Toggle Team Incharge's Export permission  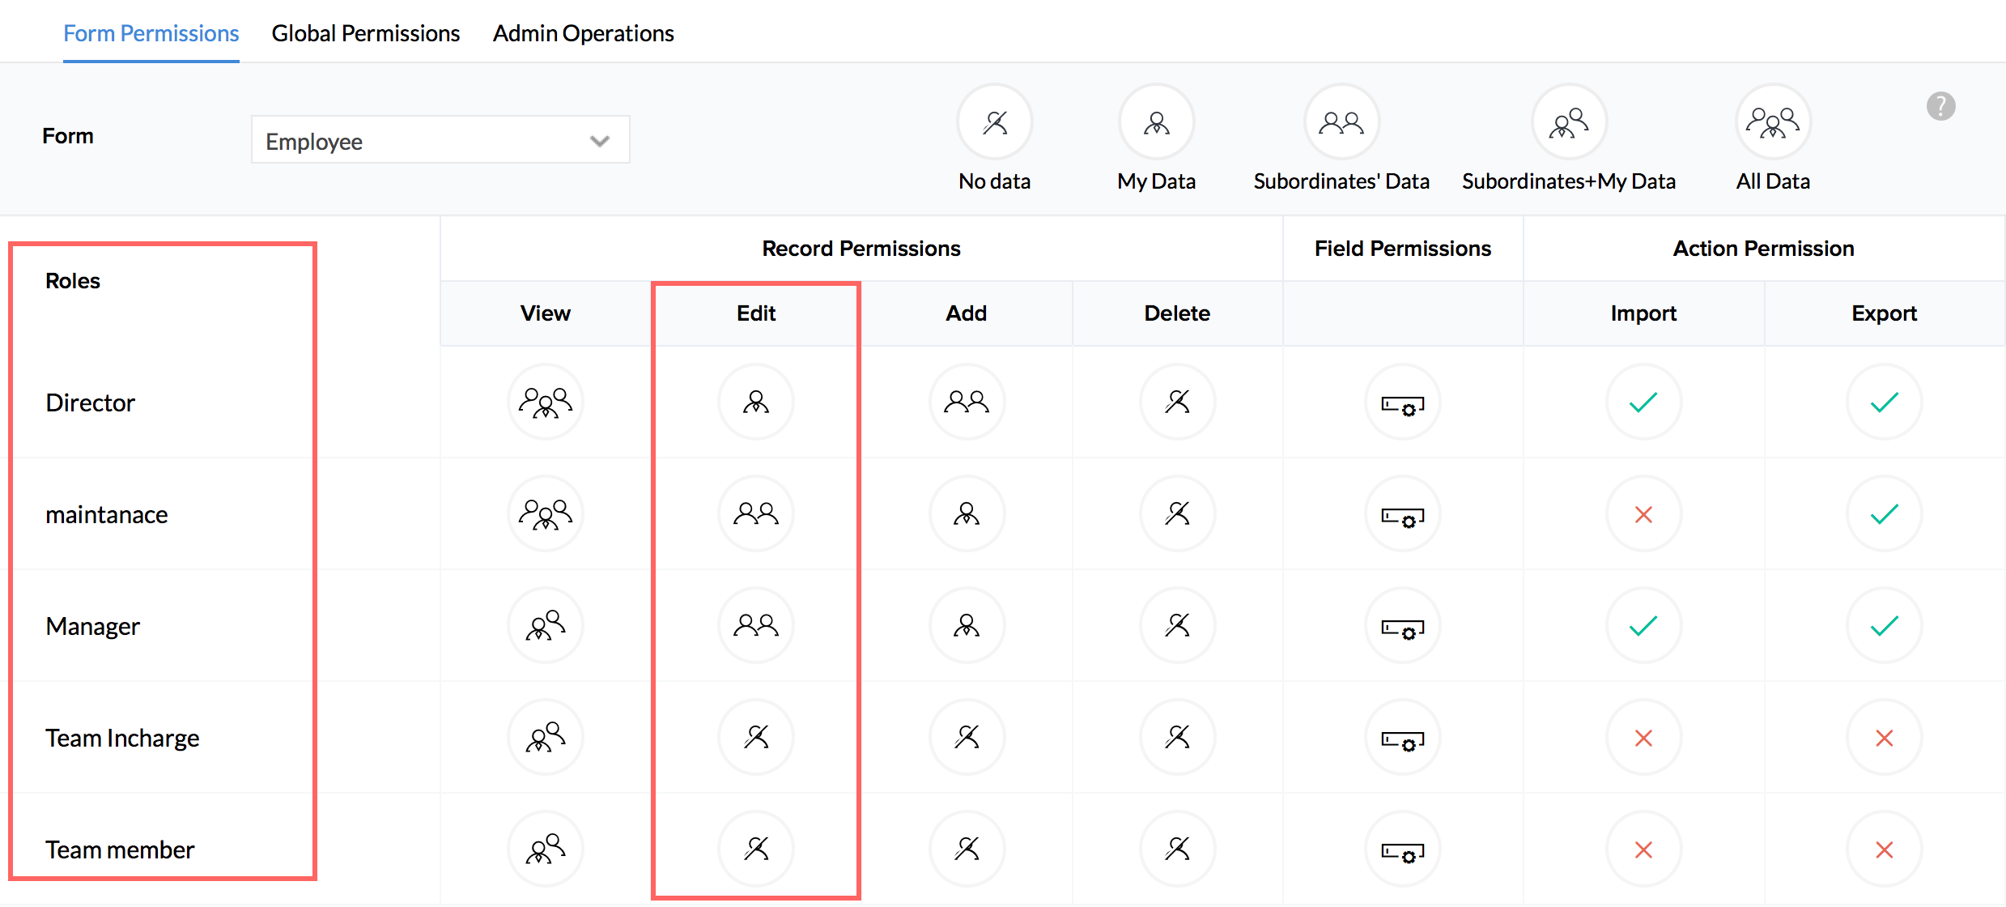1884,737
